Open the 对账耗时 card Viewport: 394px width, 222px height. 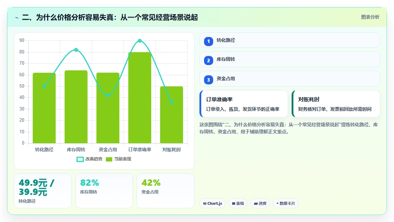[x=336, y=104]
